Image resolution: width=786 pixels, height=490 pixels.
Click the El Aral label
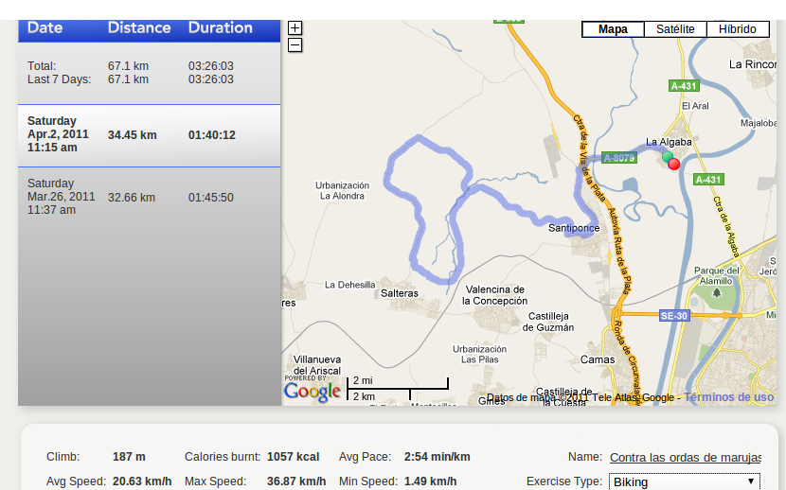(695, 106)
